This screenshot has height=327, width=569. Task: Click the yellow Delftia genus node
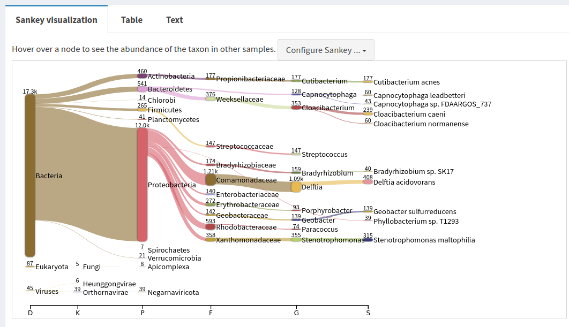(x=296, y=187)
